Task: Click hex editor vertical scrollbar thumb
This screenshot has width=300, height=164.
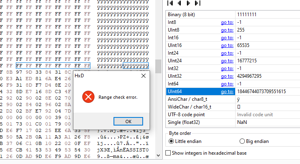Action: pyautogui.click(x=158, y=66)
